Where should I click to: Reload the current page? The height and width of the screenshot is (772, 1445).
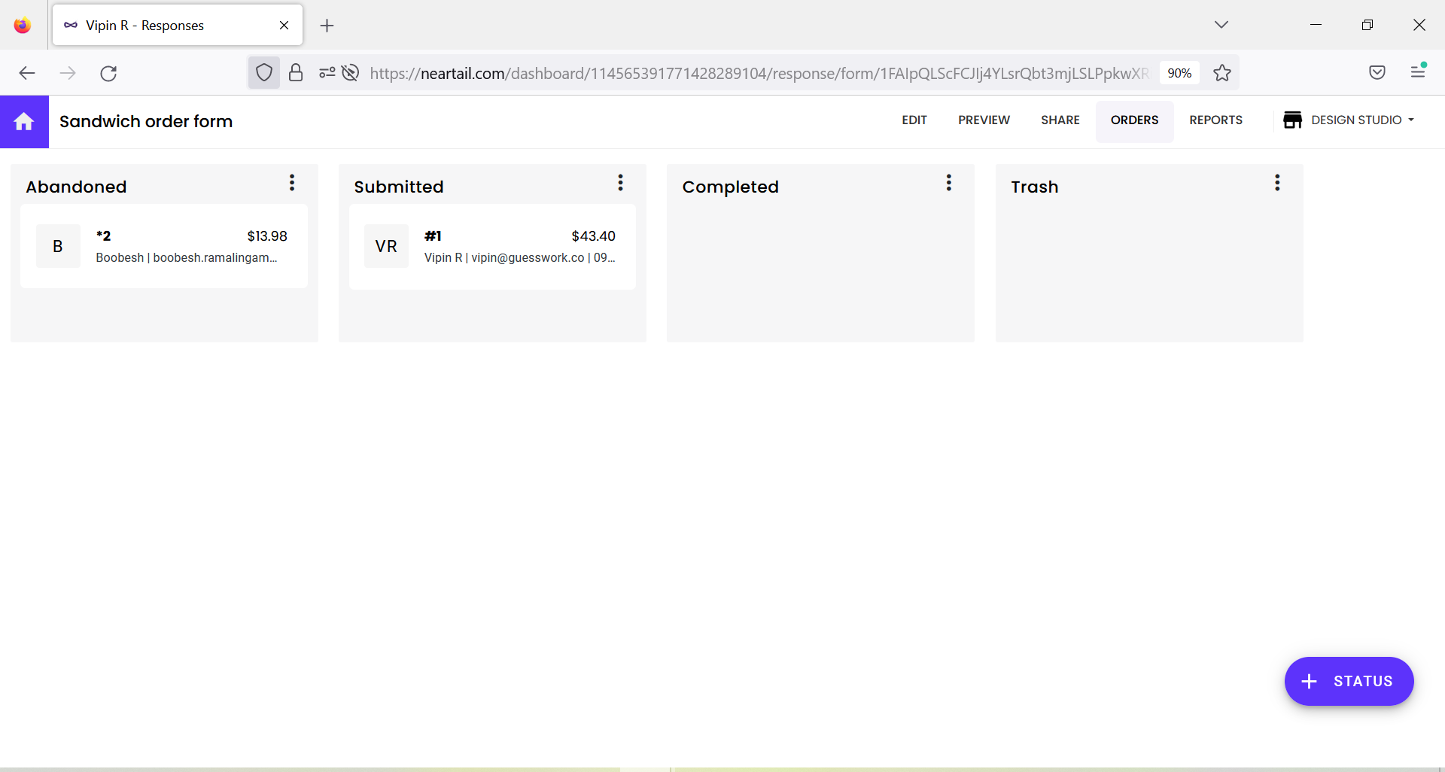(x=108, y=72)
